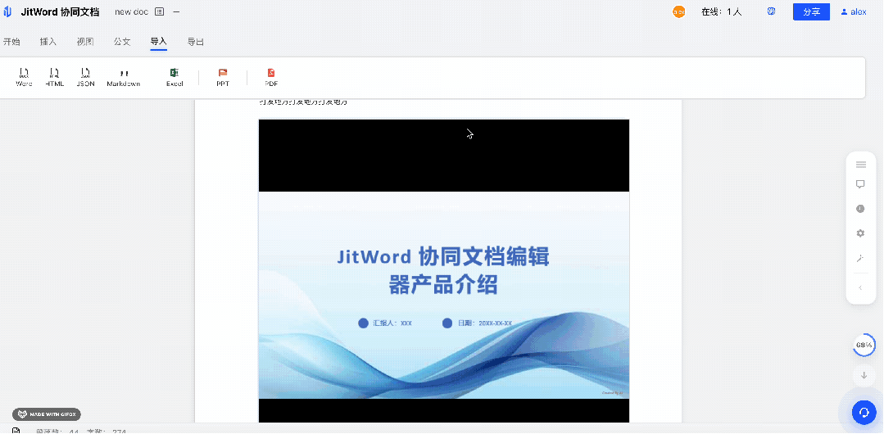Click the magic wand tool in sidebar
Screen dimensions: 884x434
coord(860,258)
